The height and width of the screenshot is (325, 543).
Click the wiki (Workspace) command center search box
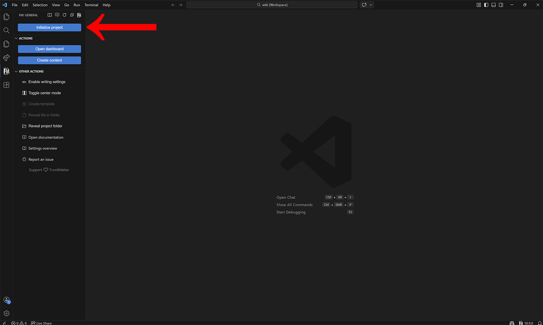point(272,5)
